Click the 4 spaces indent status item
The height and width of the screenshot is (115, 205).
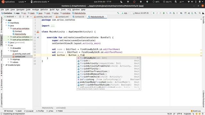[187, 114]
